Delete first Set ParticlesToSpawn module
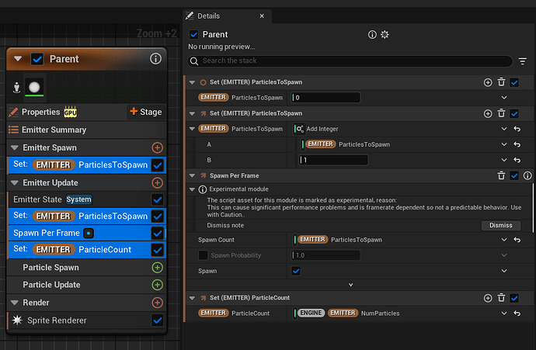Image resolution: width=536 pixels, height=350 pixels. coord(501,82)
